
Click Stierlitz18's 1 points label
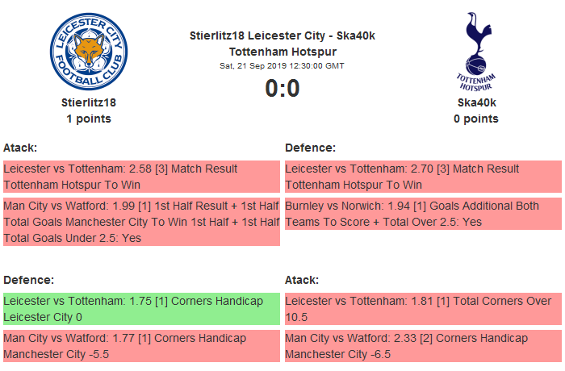[x=89, y=119]
